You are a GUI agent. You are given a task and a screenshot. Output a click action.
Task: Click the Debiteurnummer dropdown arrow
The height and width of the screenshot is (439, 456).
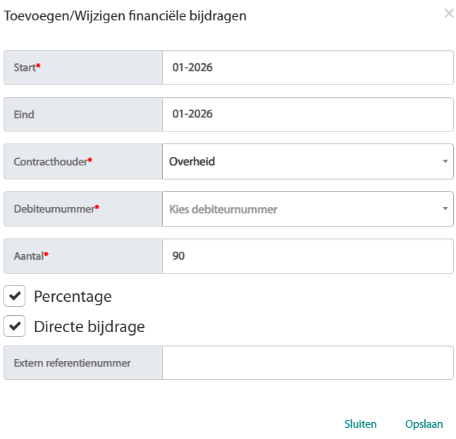pos(445,209)
